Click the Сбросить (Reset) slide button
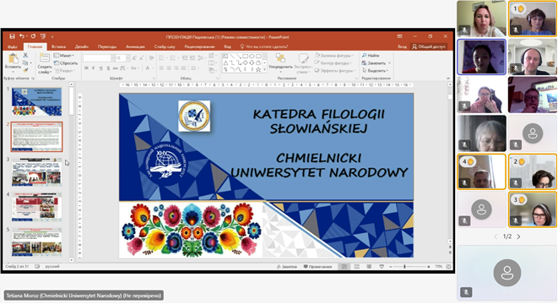Screen dimensions: 558x304 pyautogui.click(x=66, y=63)
